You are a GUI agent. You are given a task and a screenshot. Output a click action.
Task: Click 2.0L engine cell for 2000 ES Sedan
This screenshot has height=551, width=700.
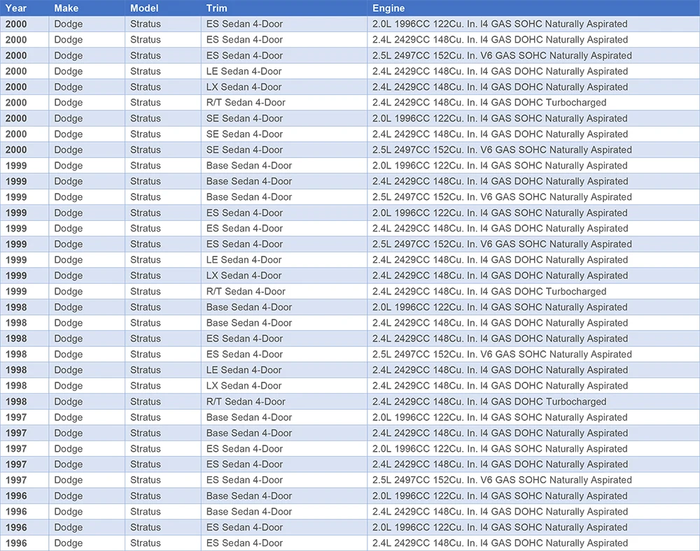[x=533, y=24]
